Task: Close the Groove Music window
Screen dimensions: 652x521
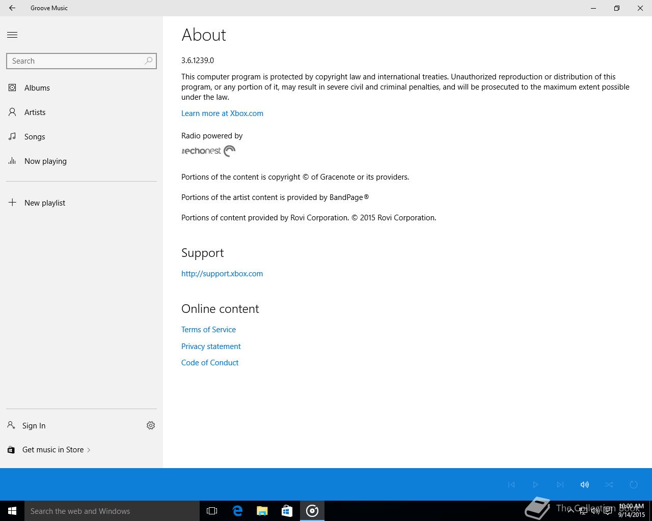Action: (640, 8)
